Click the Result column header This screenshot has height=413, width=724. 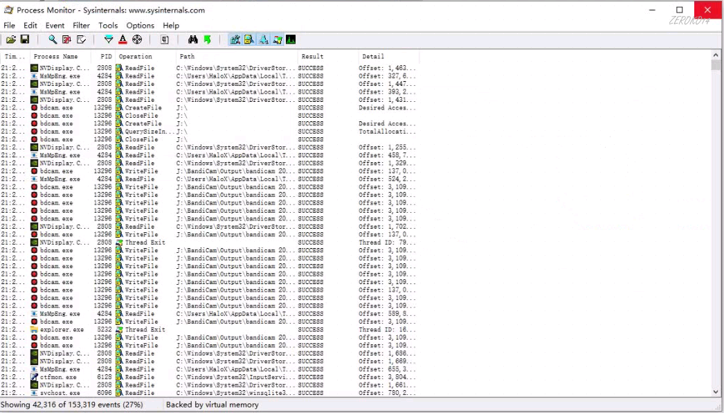click(327, 56)
